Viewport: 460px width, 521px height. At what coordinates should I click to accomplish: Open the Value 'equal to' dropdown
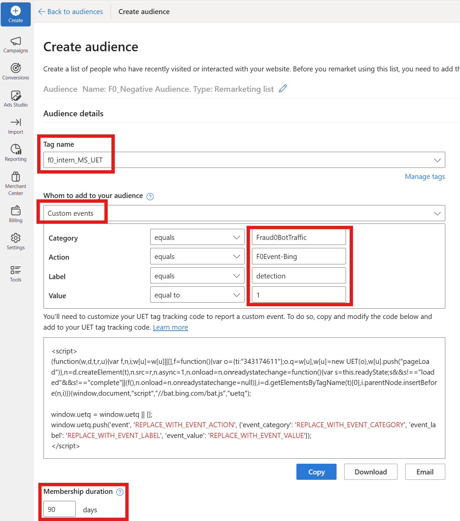tap(197, 295)
